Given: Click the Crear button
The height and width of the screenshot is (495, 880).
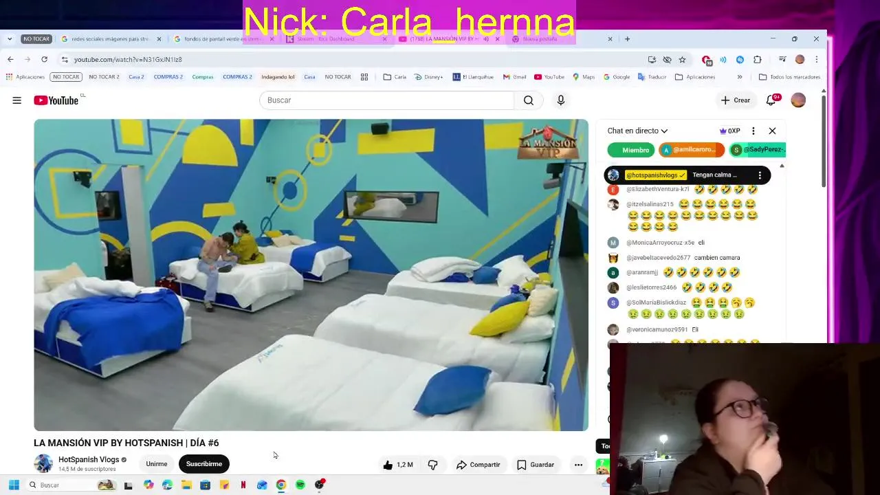Looking at the screenshot, I should tap(736, 100).
